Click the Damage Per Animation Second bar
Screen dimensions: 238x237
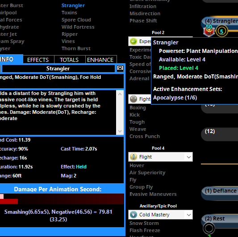click(x=62, y=199)
